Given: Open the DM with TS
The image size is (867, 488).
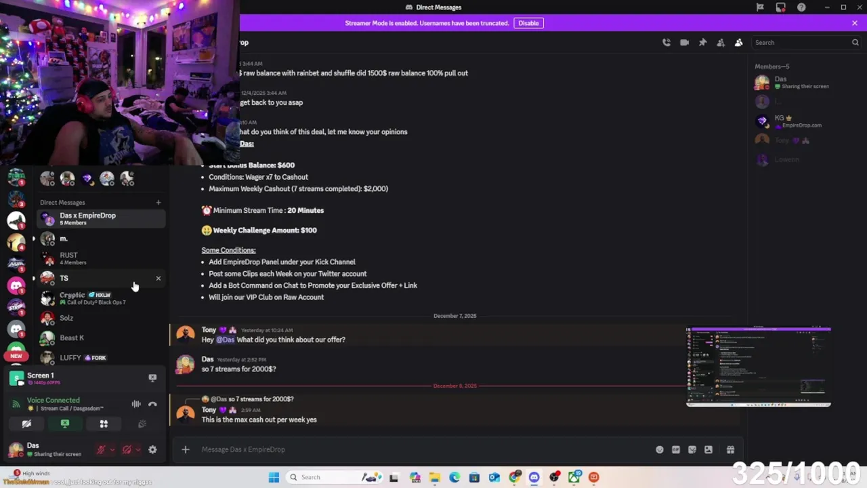Looking at the screenshot, I should point(101,278).
